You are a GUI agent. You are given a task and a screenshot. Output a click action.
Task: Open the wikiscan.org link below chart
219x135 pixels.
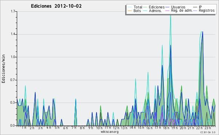pos(109,132)
